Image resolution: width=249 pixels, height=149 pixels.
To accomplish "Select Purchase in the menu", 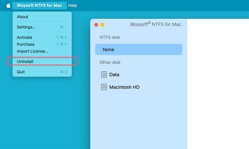I will click(42, 44).
